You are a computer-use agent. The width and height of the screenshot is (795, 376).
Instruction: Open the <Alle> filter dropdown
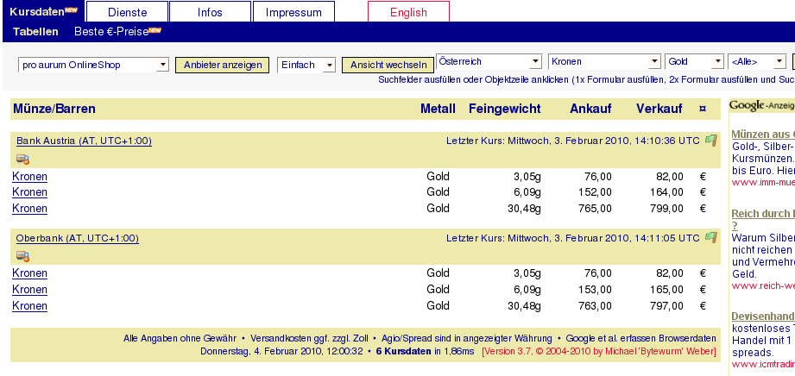(757, 61)
